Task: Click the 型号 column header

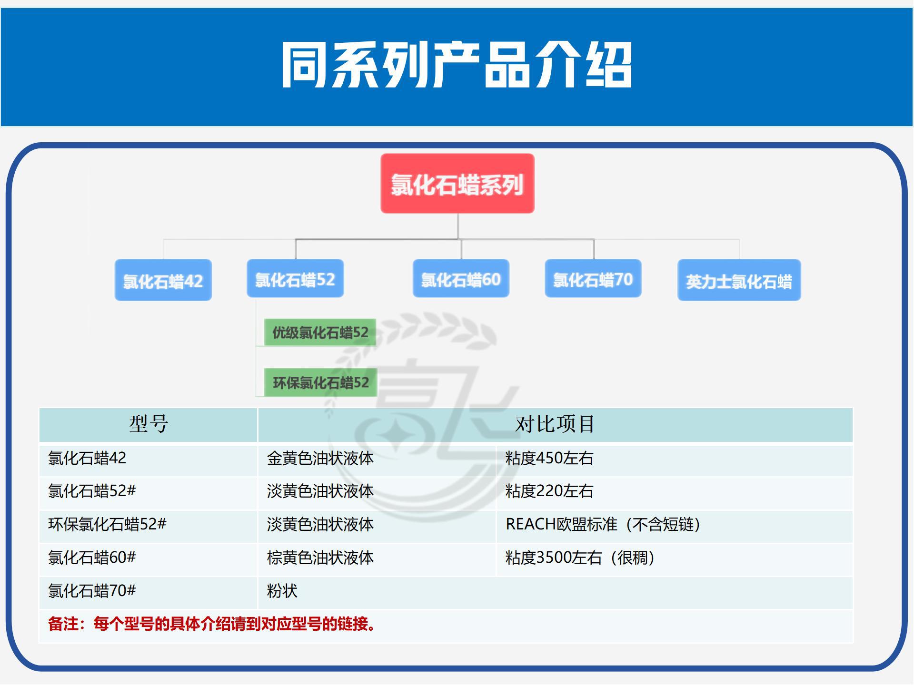Action: click(x=149, y=424)
